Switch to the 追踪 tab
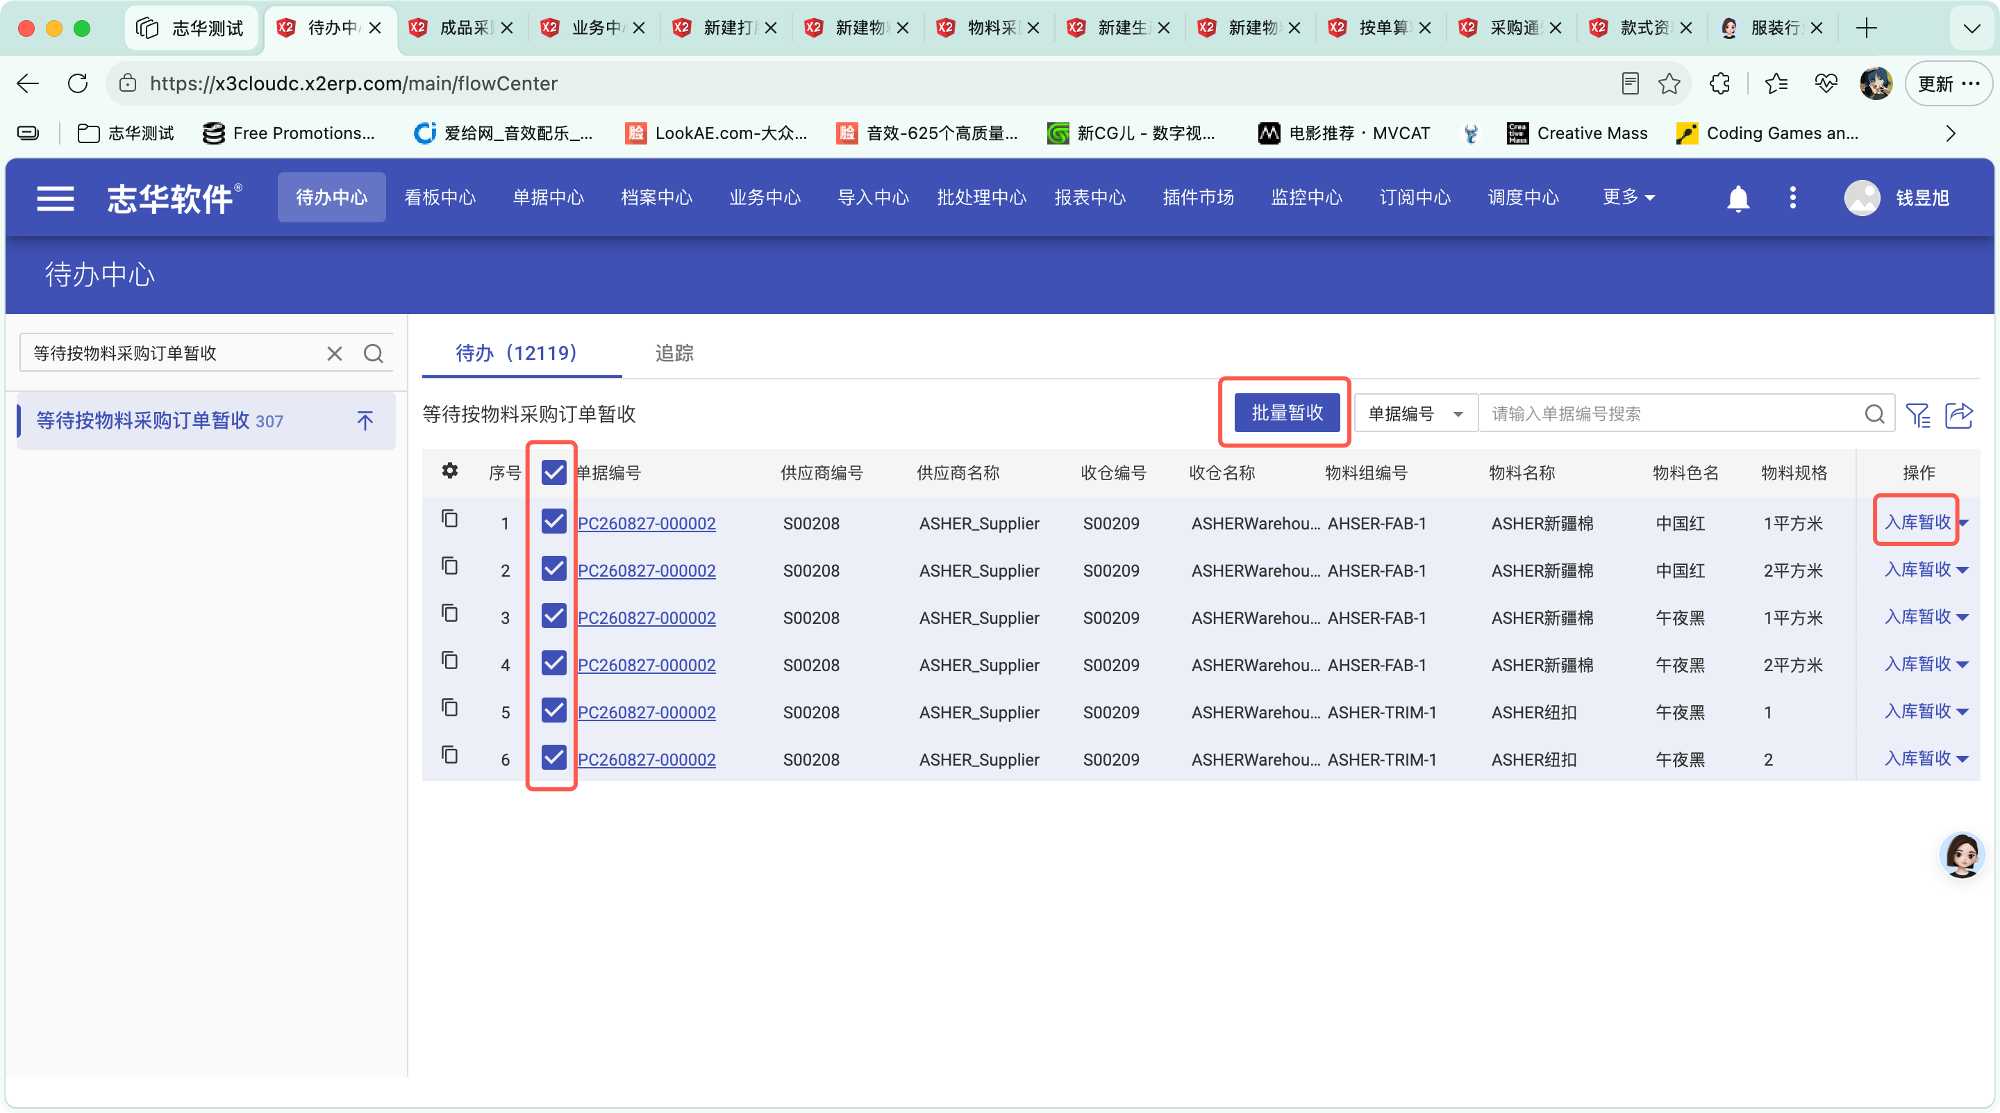 coord(675,354)
